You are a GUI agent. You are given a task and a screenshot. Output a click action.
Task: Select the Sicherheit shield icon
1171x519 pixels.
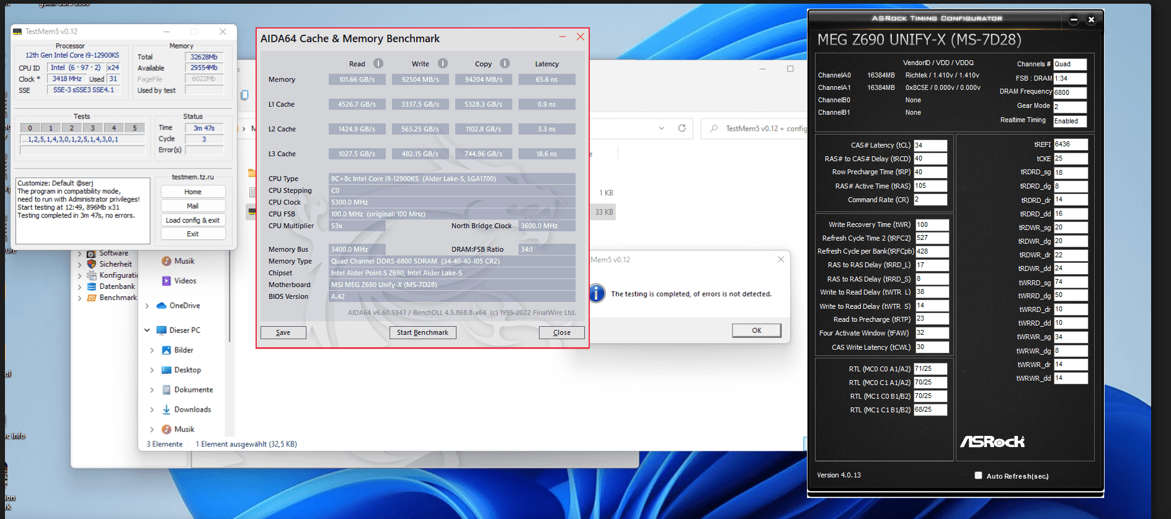(x=91, y=264)
